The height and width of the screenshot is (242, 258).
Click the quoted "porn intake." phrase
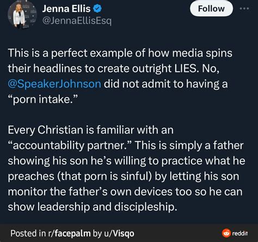point(43,100)
